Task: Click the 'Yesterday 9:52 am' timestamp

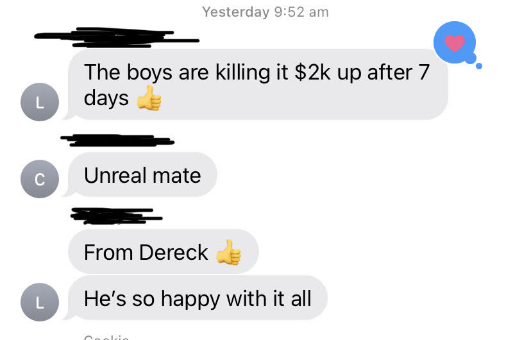Action: pos(265,12)
